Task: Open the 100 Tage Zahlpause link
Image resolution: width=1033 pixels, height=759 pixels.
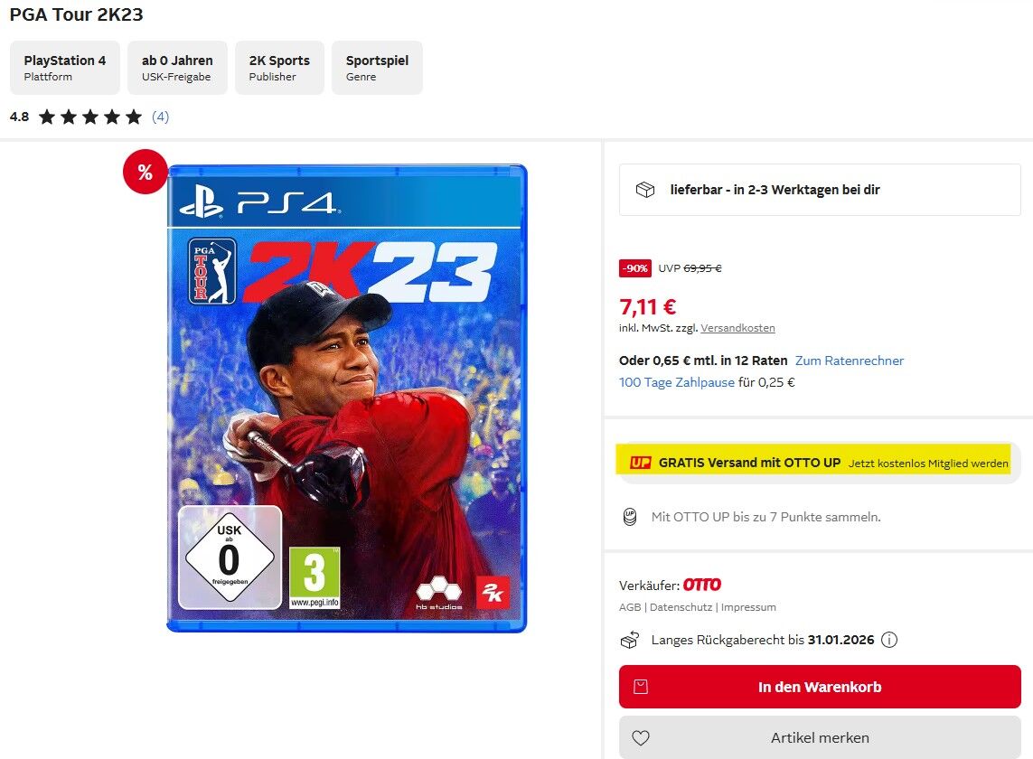Action: coord(677,382)
